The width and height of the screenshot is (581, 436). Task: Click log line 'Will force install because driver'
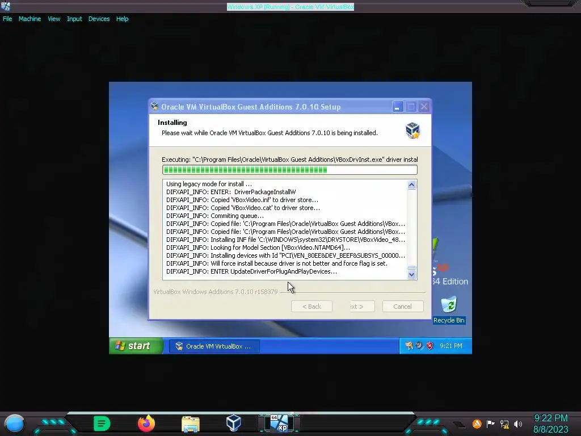point(277,263)
